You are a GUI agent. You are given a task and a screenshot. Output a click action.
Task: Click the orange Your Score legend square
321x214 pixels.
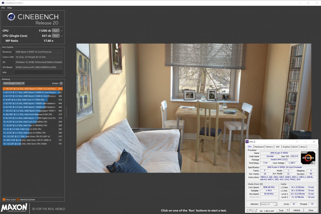[4, 199]
